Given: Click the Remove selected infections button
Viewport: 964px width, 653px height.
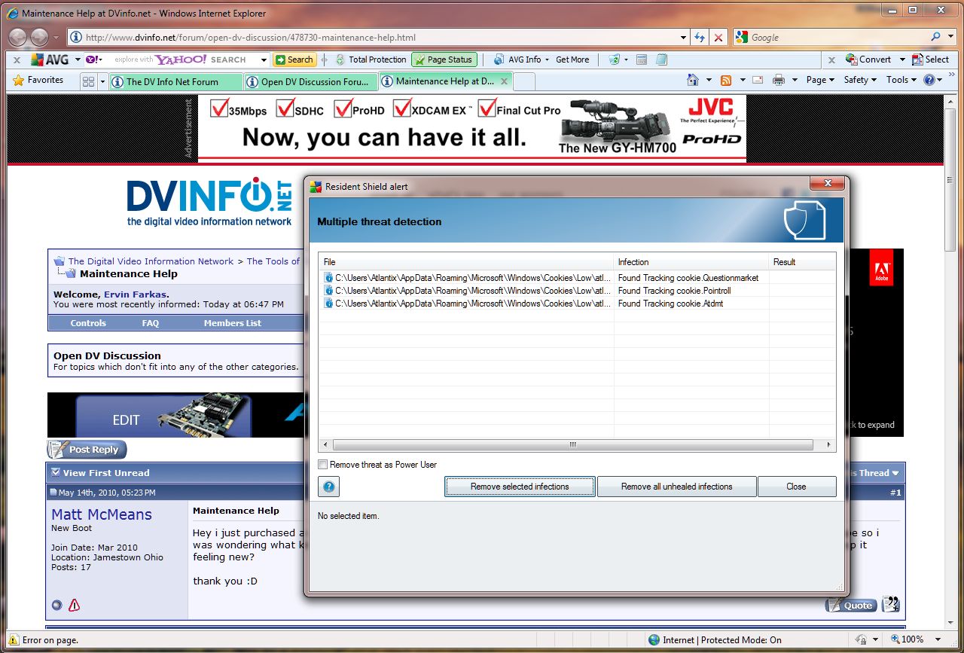Looking at the screenshot, I should [520, 487].
